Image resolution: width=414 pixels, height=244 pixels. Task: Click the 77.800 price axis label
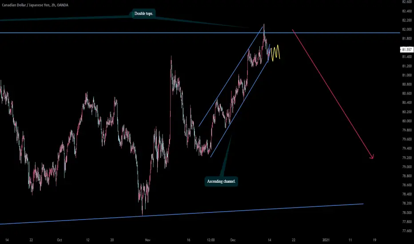(407, 222)
